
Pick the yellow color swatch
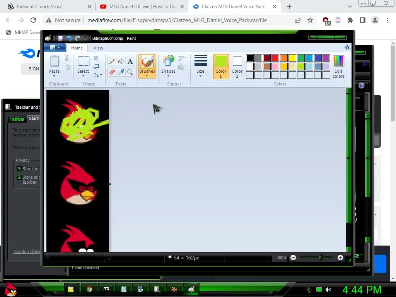(x=292, y=58)
